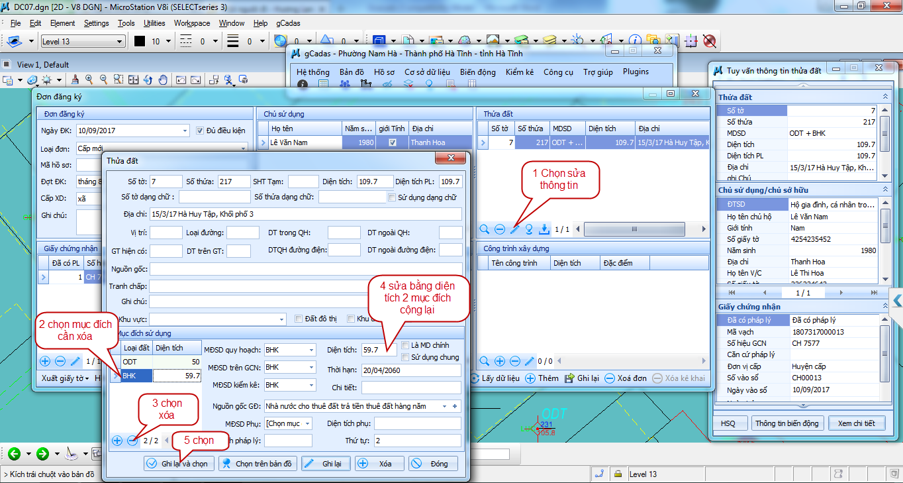Viewport: 903px width, 483px height.
Task: Click the magnifier icon under Công trình xây dựng
Action: click(x=485, y=361)
